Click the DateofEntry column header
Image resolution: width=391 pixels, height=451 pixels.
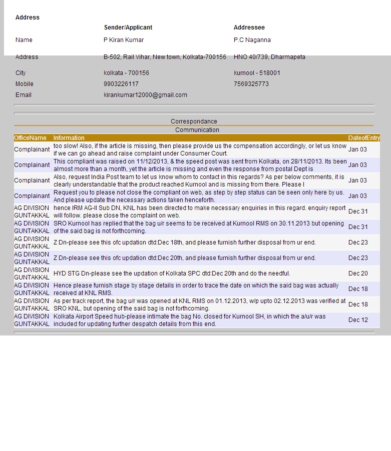pyautogui.click(x=364, y=138)
